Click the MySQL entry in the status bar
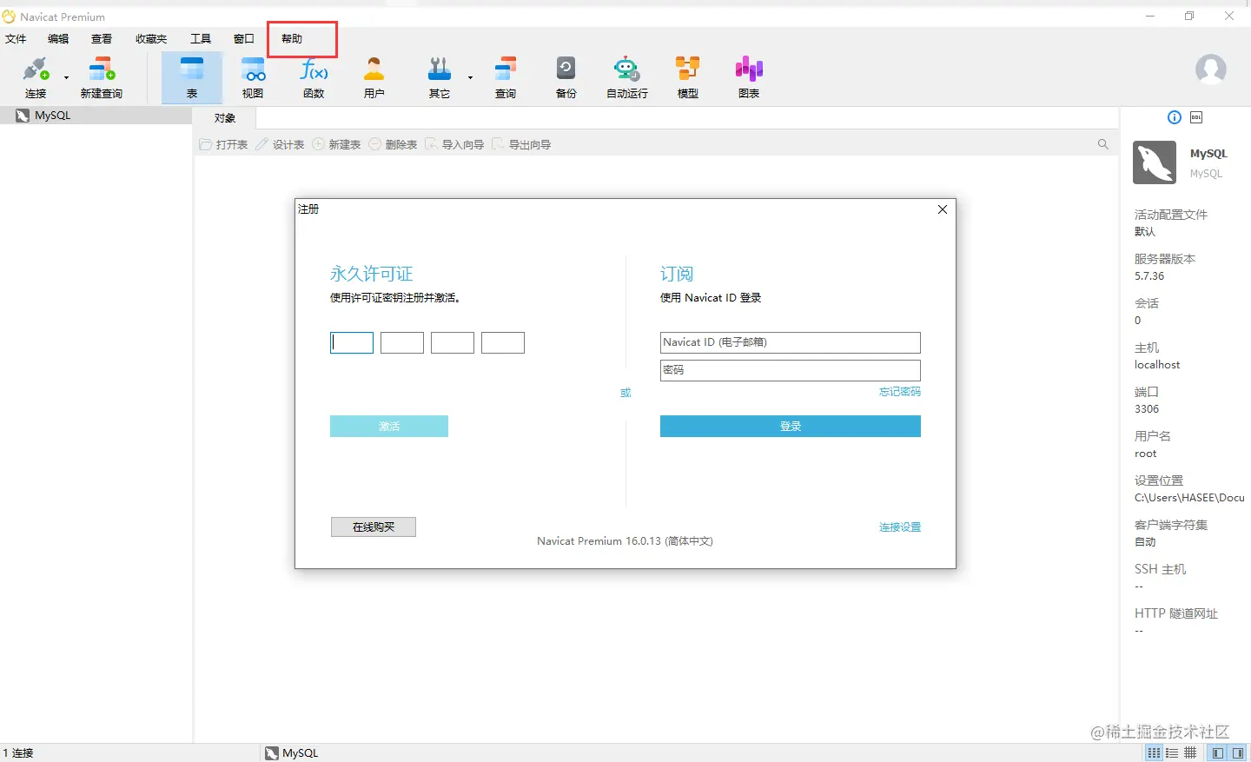The height and width of the screenshot is (762, 1251). [x=292, y=752]
